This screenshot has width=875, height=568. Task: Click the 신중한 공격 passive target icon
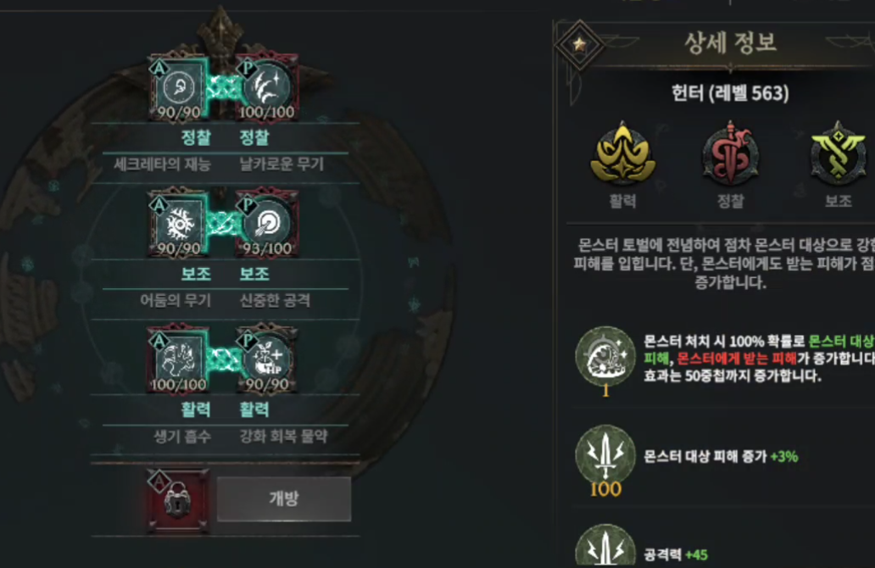click(267, 225)
